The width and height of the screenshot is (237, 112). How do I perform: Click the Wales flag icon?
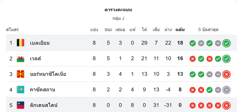click(20, 58)
